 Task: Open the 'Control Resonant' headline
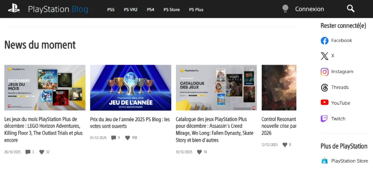[279, 126]
